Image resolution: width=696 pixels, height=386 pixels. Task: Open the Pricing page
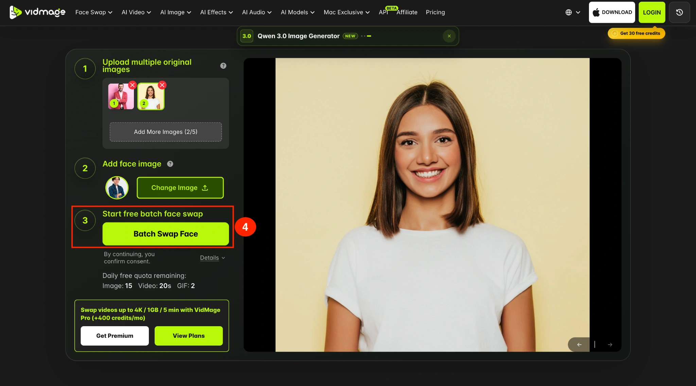[x=435, y=12]
